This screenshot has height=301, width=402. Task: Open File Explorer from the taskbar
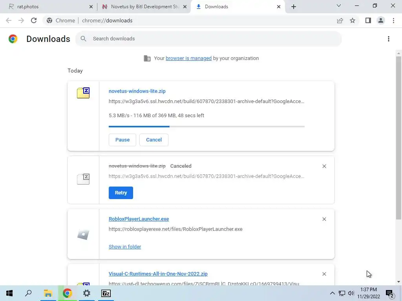pos(48,293)
